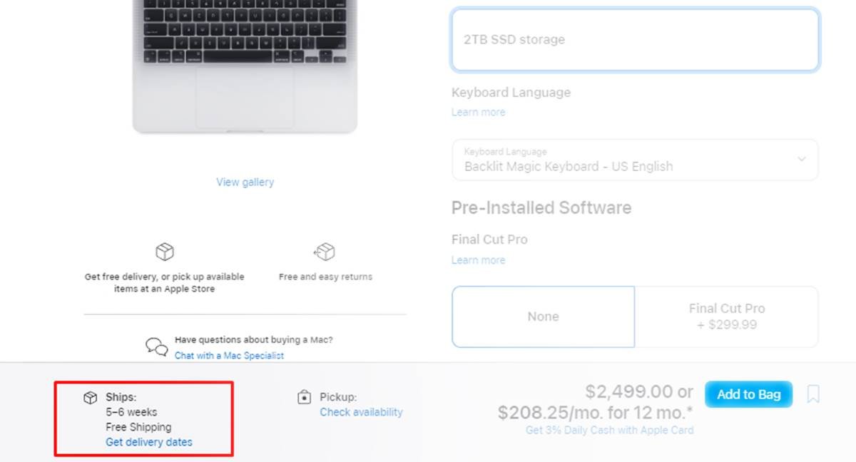Viewport: 856px width, 462px height.
Task: Open the Keyboard Language dropdown
Action: 635,160
